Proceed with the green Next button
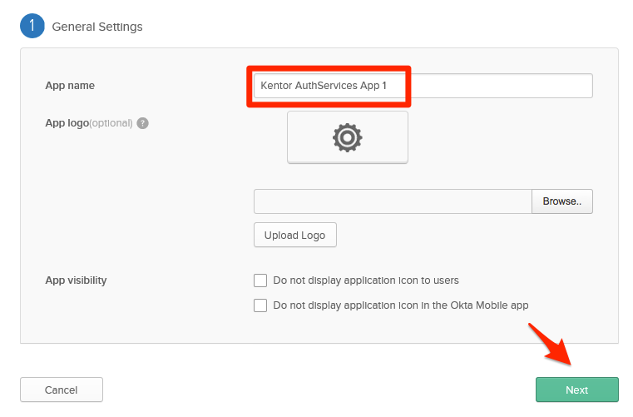This screenshot has width=633, height=417. coord(576,390)
